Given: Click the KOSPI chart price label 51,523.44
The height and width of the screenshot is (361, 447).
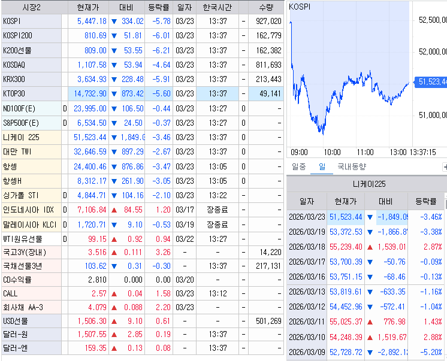Looking at the screenshot, I should (432, 81).
